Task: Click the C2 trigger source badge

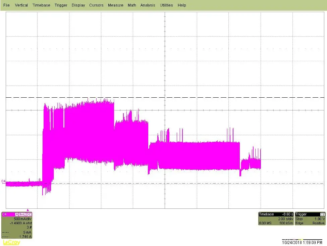Action: point(322,214)
